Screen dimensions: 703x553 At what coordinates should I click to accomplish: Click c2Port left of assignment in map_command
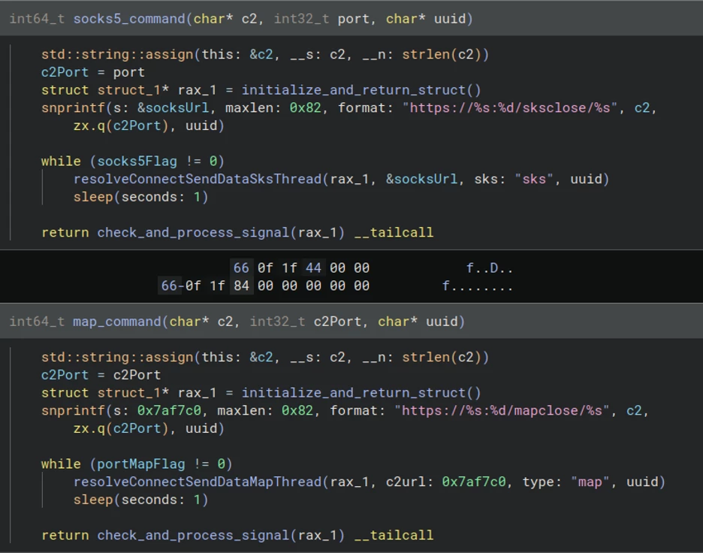[x=65, y=375]
